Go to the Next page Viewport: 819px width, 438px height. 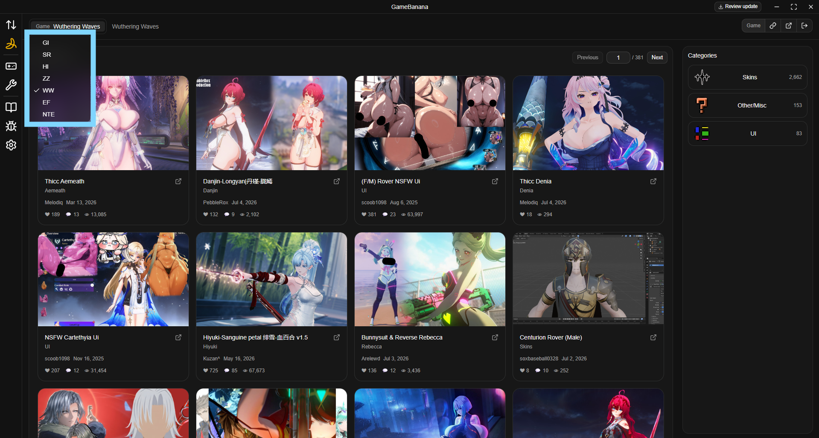coord(657,58)
